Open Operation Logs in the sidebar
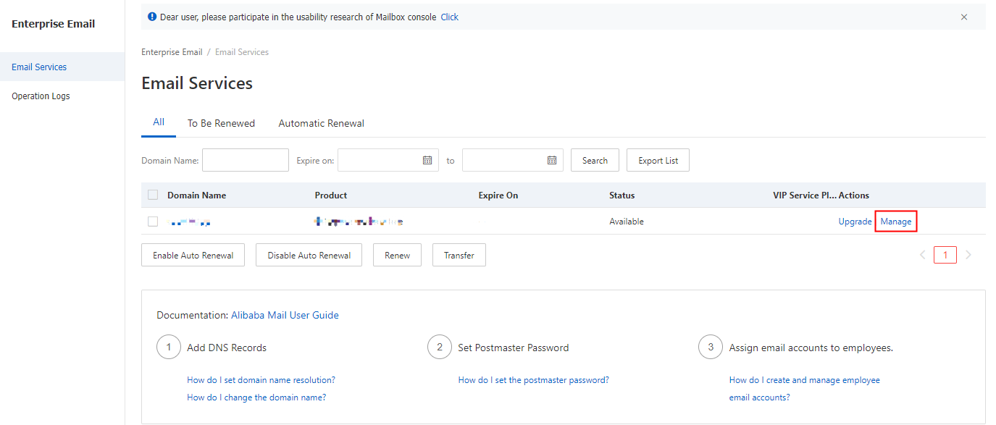 pyautogui.click(x=41, y=96)
